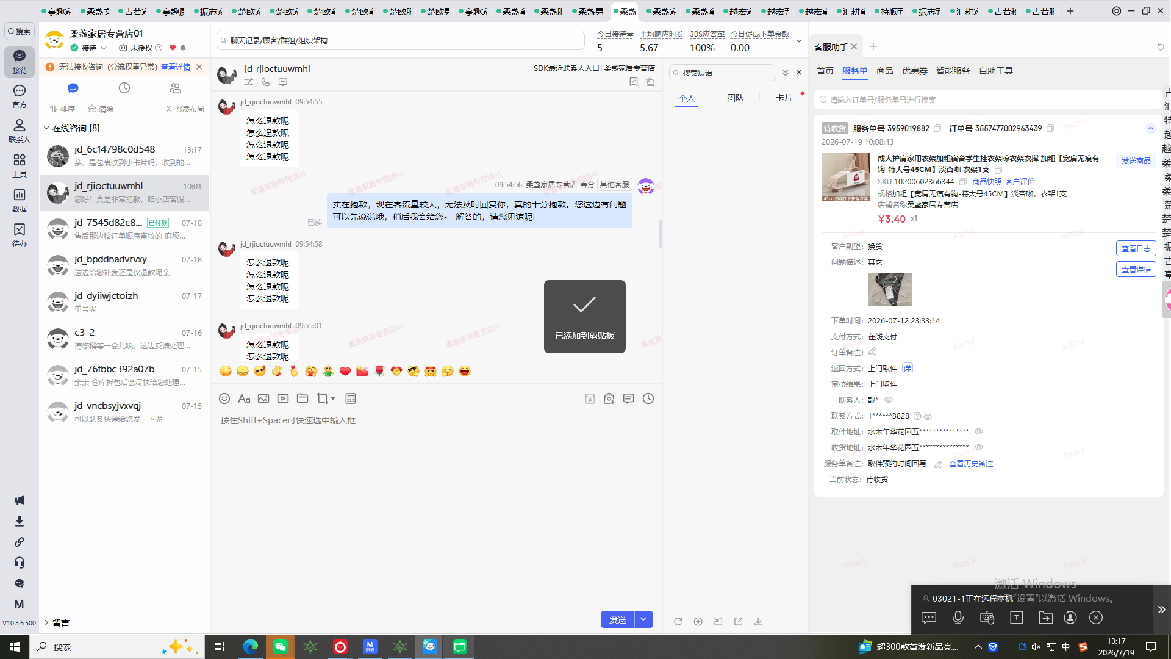Show the full delivery address
This screenshot has width=1171, height=659.
(x=979, y=447)
